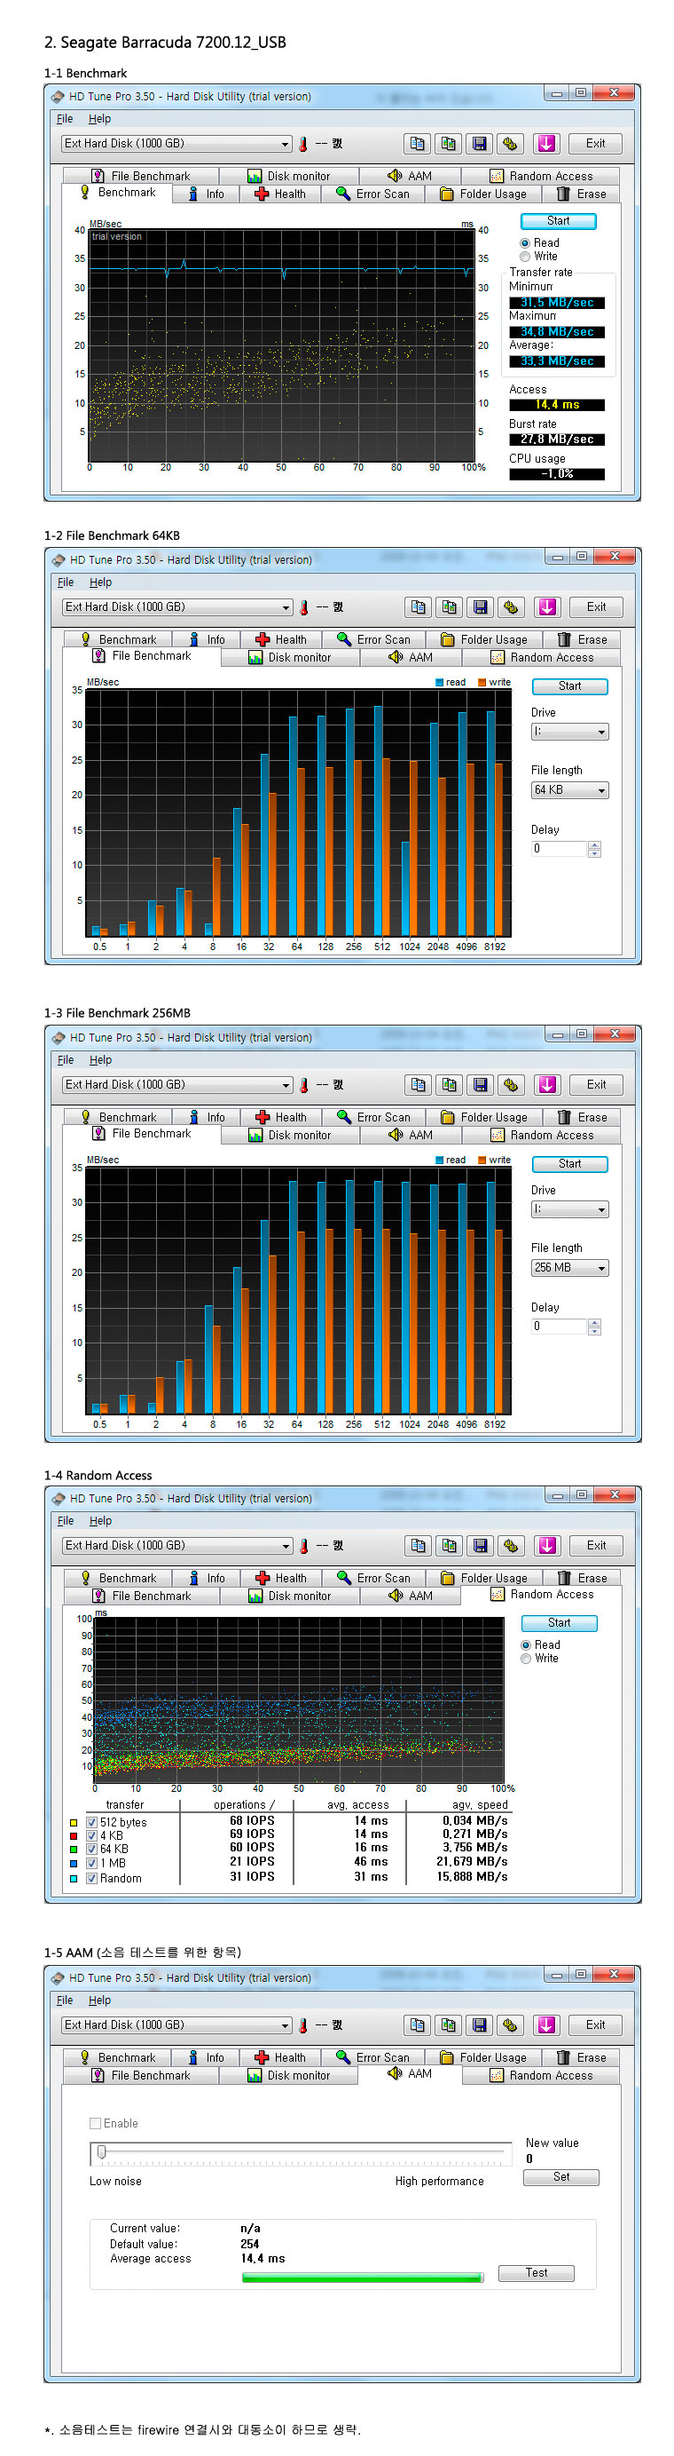Start the Random Access test
This screenshot has width=674, height=2456.
[559, 1623]
